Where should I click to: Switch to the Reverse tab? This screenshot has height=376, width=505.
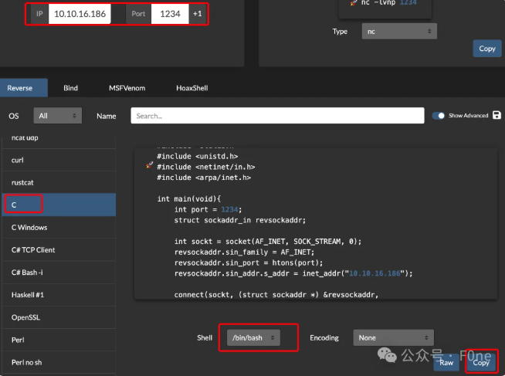[24, 88]
